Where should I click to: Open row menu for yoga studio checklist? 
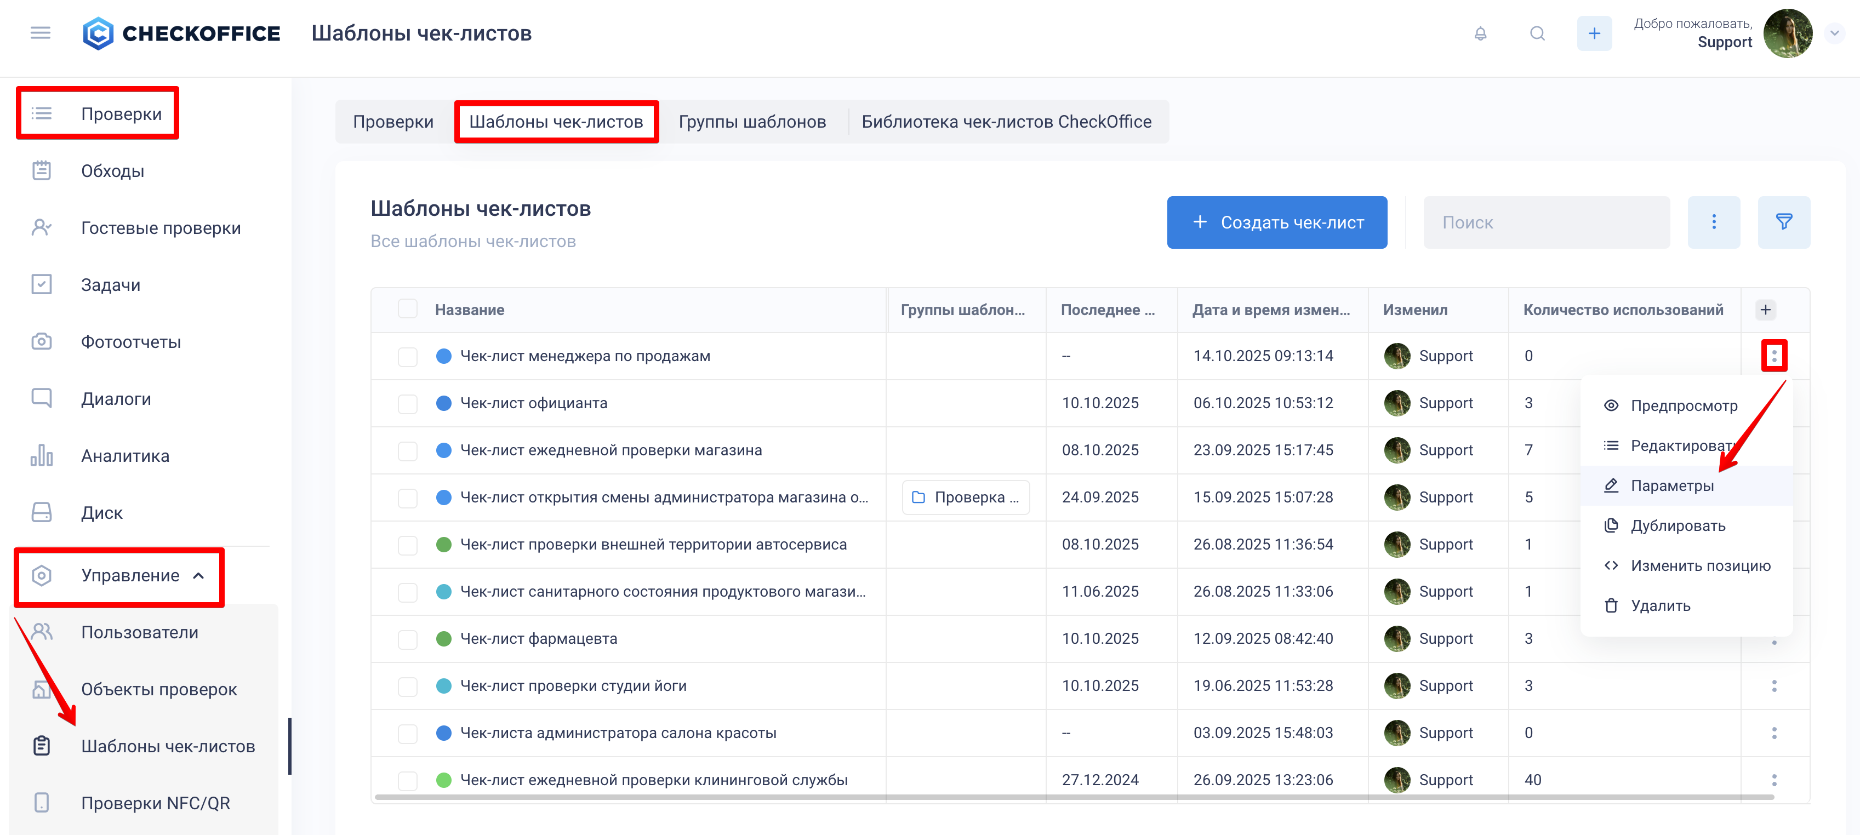[1773, 685]
